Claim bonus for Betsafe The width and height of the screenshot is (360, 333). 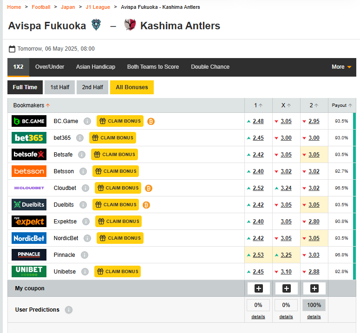pyautogui.click(x=114, y=155)
